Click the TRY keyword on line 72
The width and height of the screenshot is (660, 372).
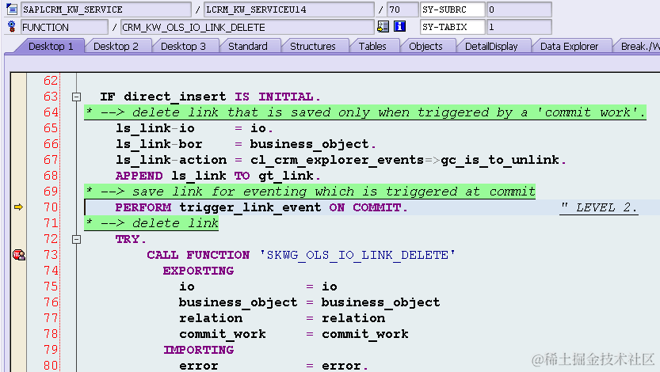coord(127,239)
